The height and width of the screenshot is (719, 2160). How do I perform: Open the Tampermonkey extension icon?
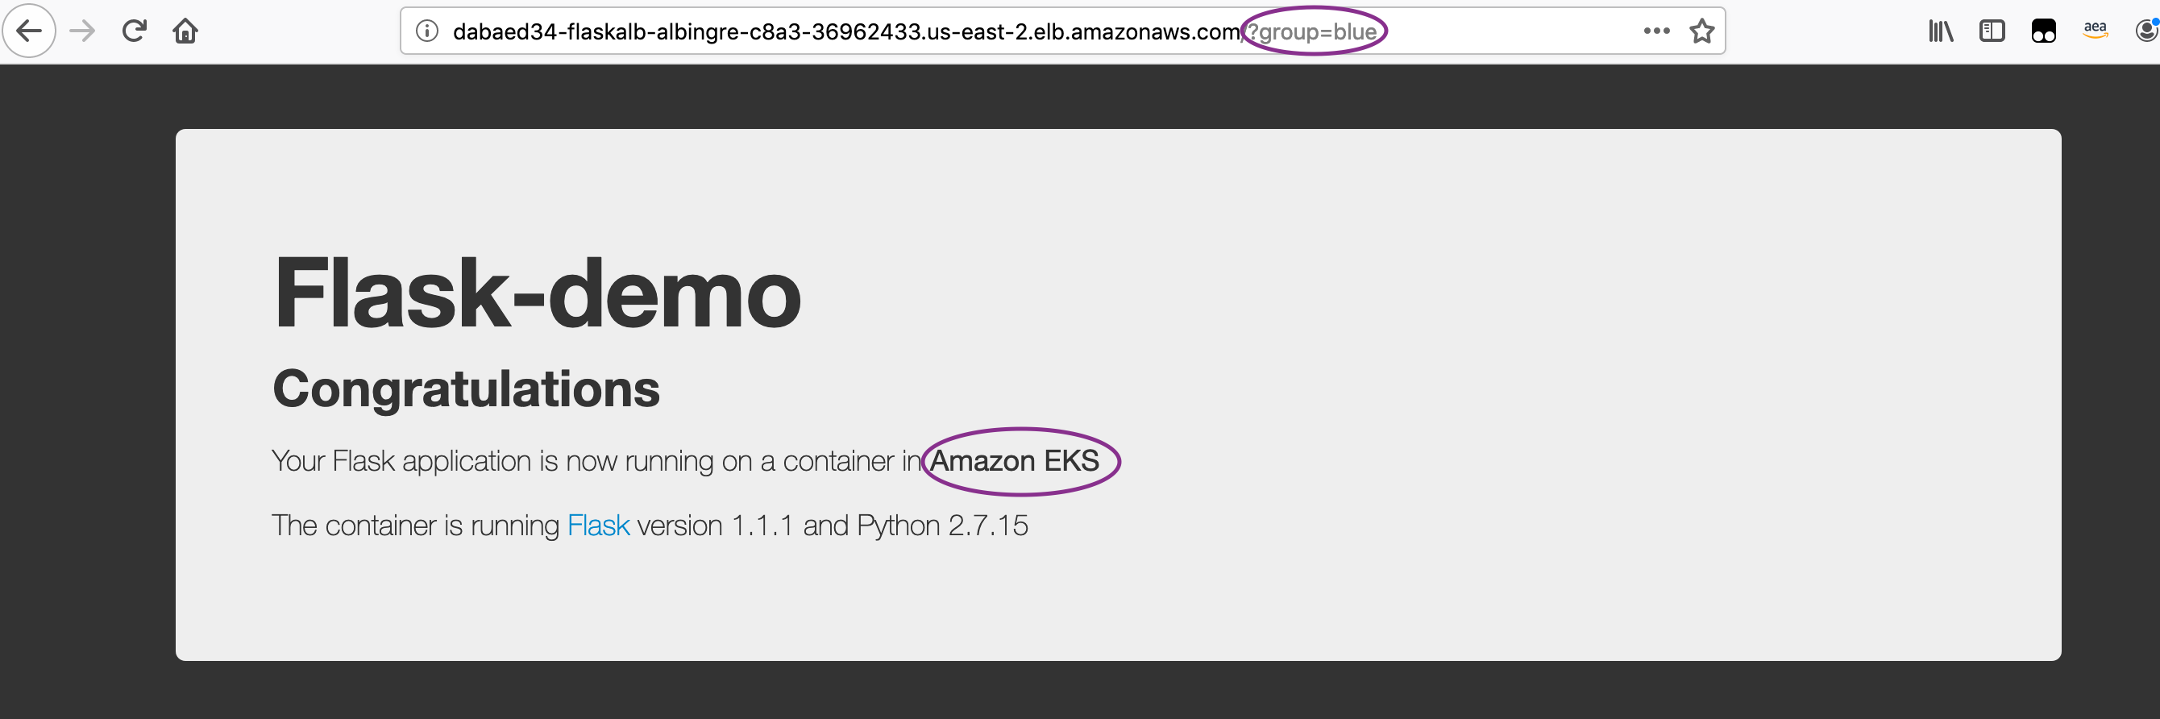[x=2043, y=31]
